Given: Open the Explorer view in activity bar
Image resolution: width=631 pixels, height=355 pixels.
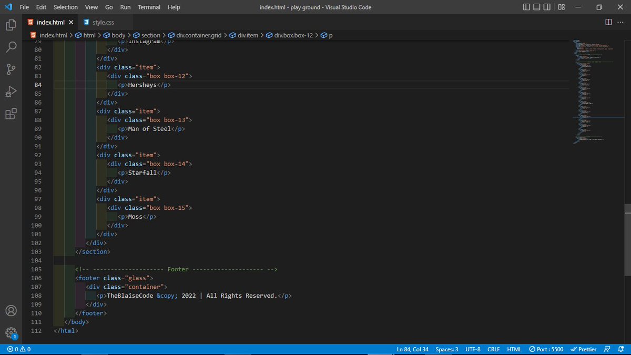Looking at the screenshot, I should point(11,25).
